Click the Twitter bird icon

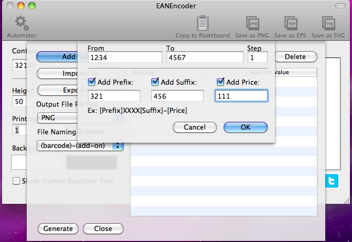(x=332, y=181)
